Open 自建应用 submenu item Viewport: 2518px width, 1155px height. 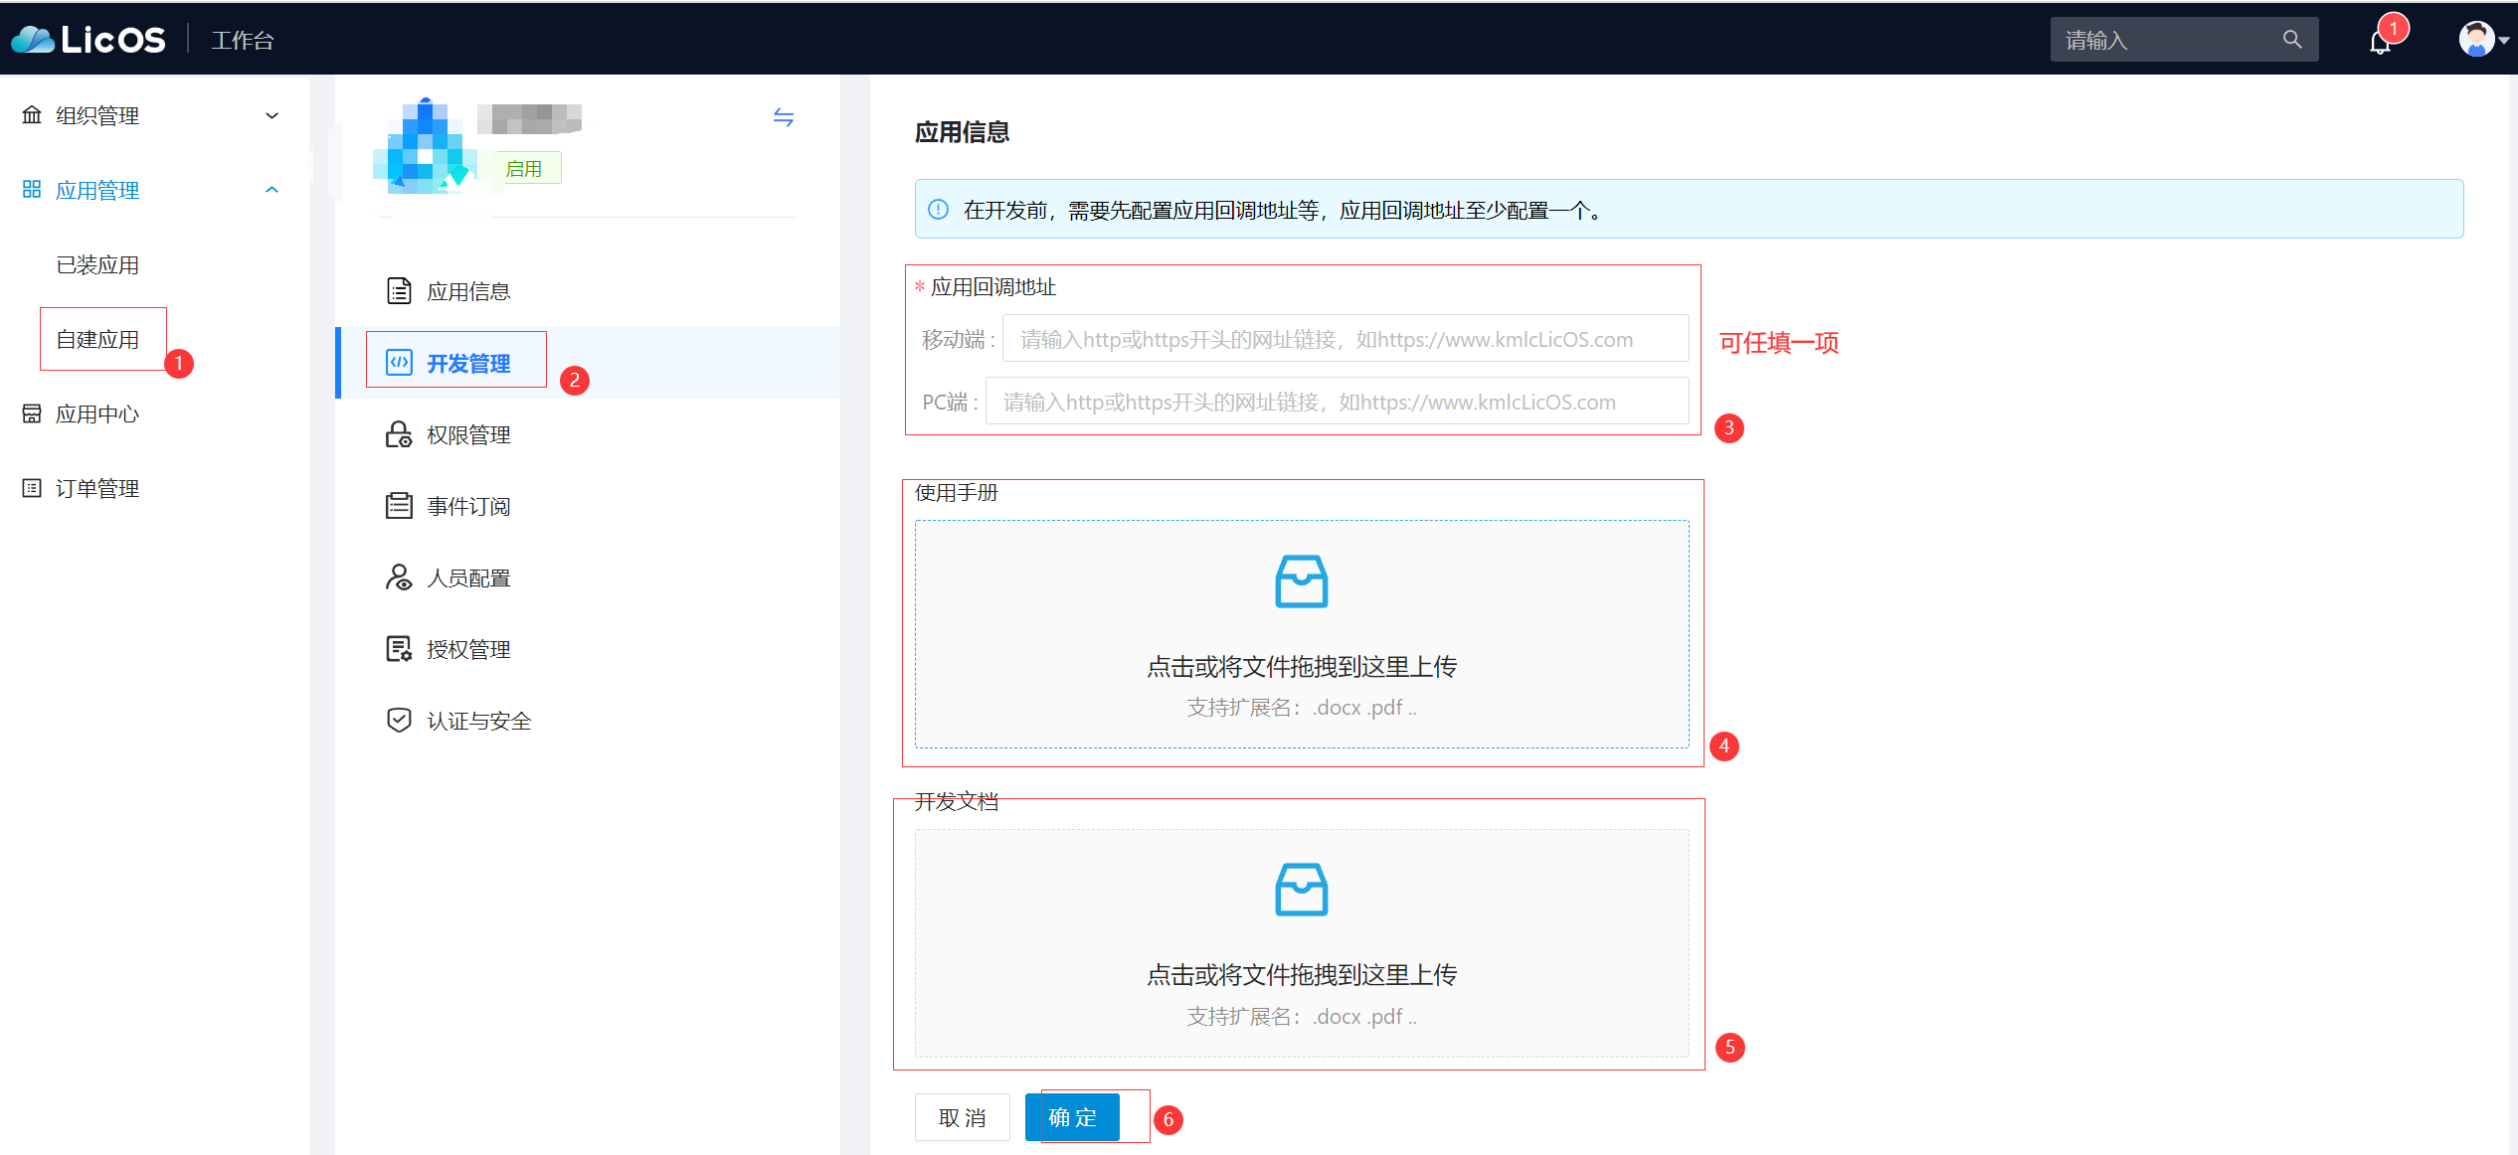(97, 339)
